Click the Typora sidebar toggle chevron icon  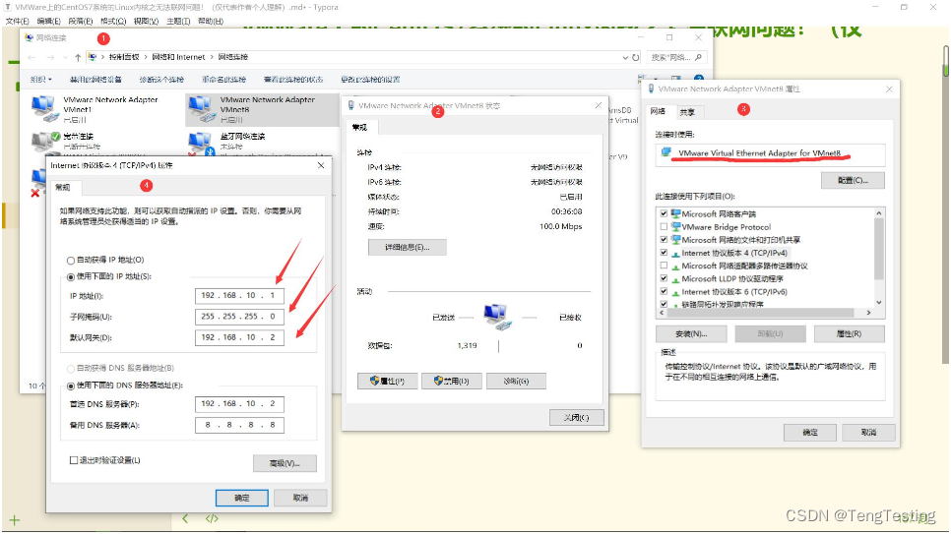[185, 519]
